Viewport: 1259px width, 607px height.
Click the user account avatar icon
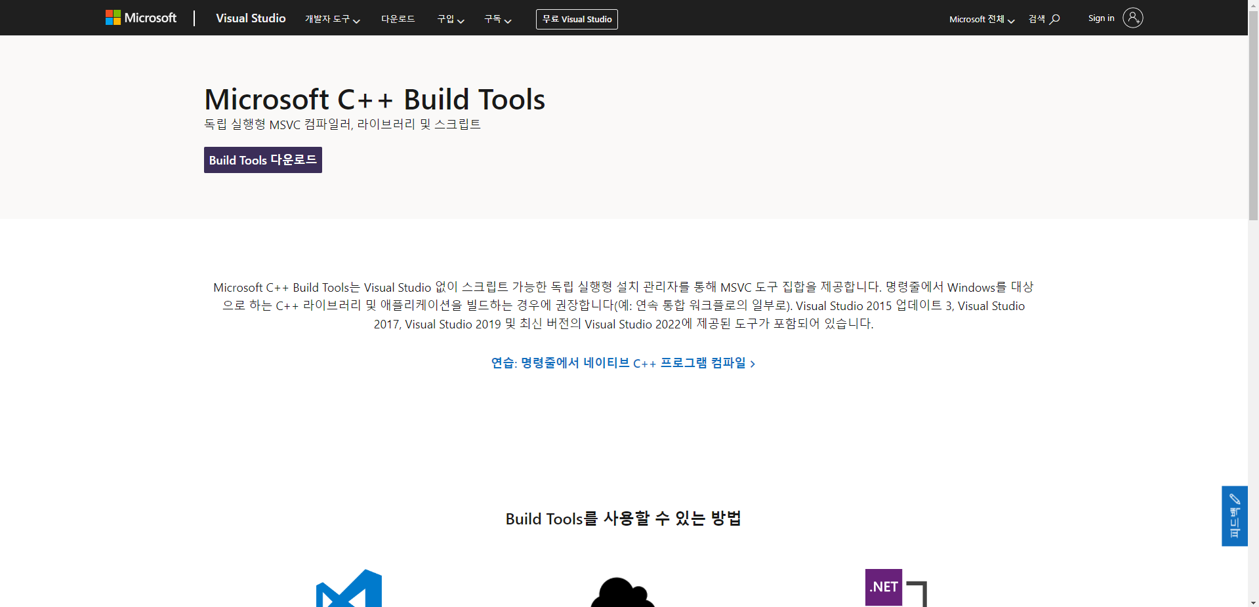[1132, 18]
